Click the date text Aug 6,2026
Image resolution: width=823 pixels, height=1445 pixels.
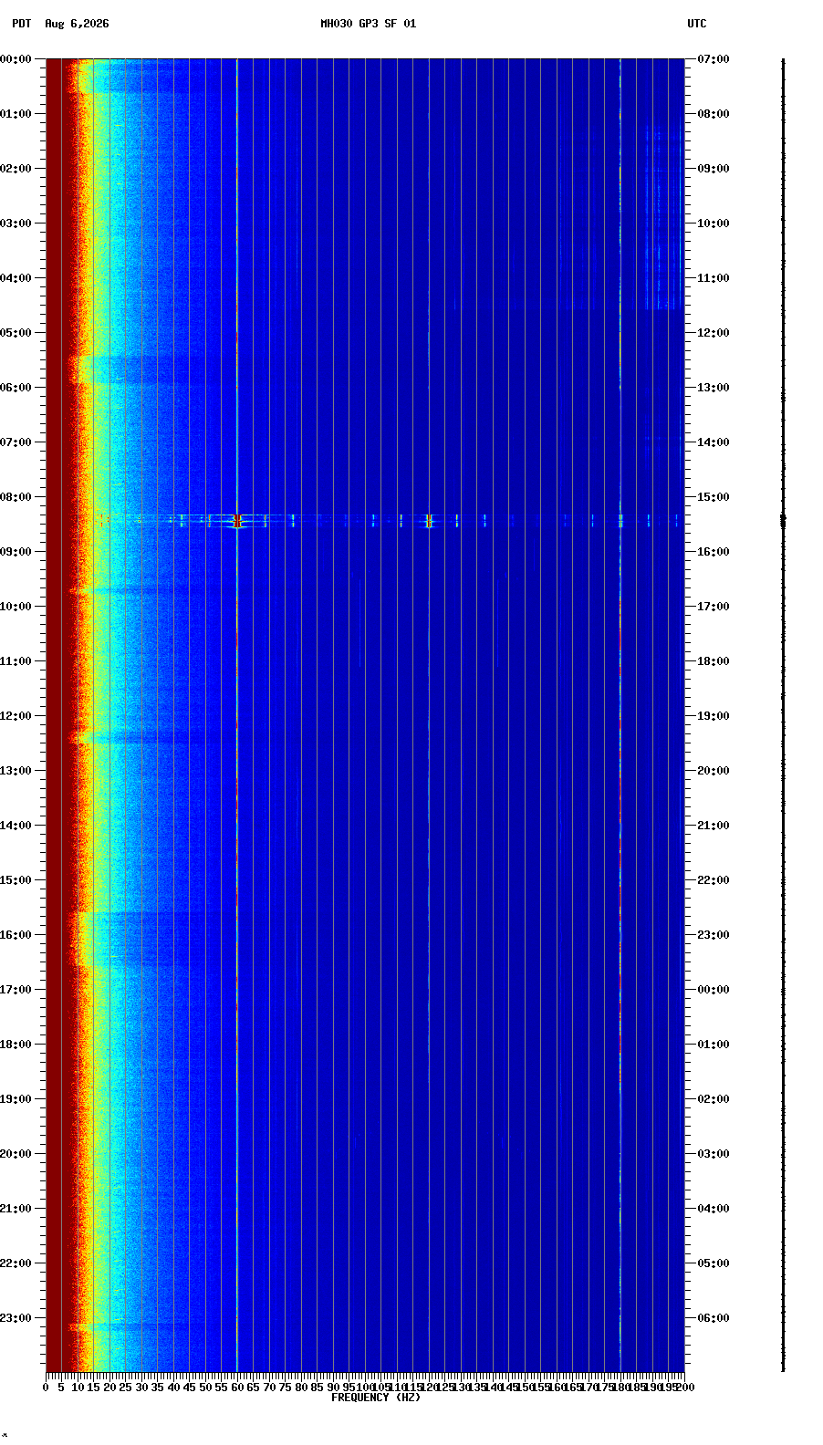click(x=77, y=24)
